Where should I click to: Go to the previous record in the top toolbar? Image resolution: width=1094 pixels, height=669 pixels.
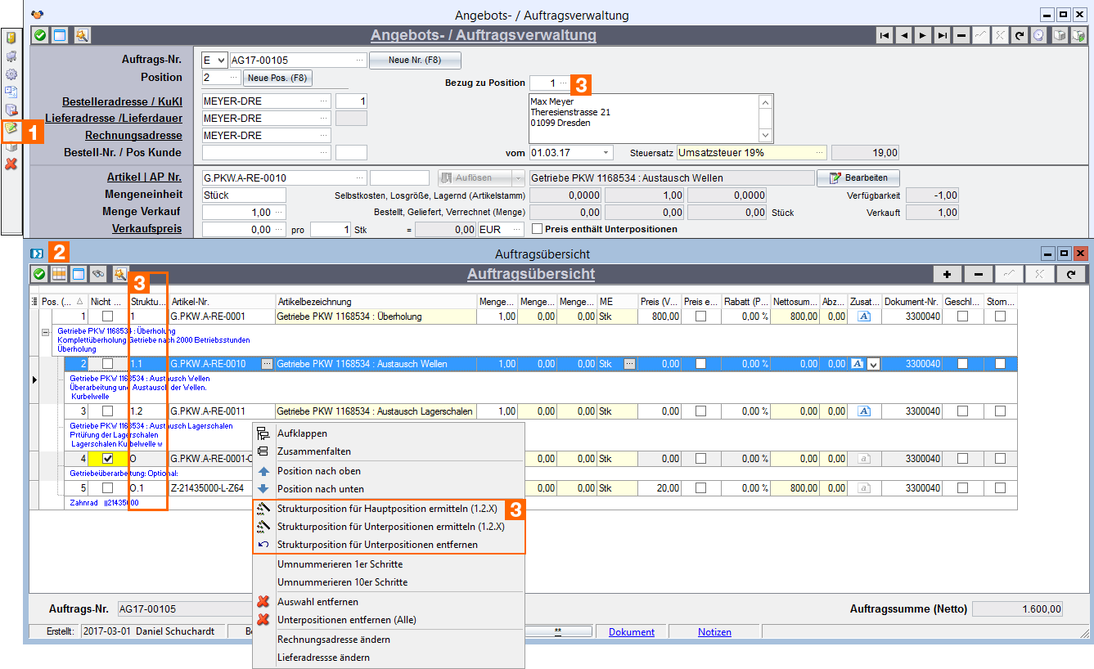[x=903, y=35]
